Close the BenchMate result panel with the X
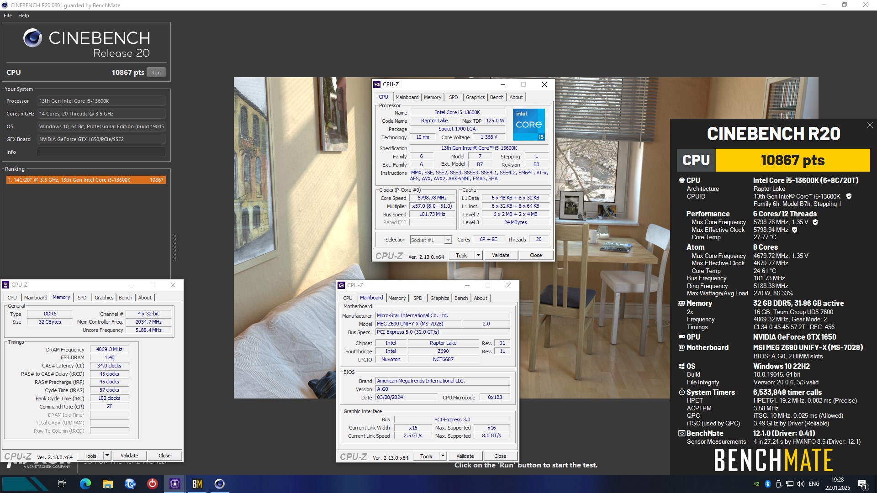 tap(870, 125)
